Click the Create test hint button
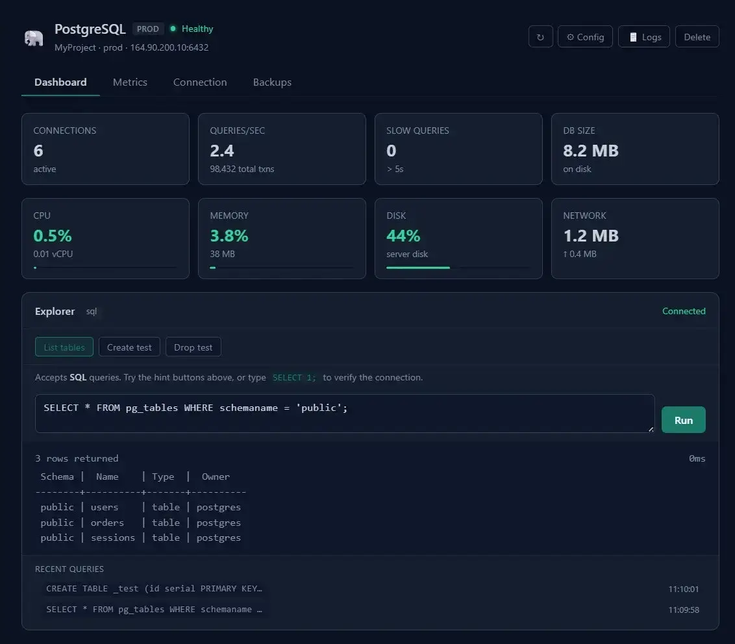 [129, 347]
